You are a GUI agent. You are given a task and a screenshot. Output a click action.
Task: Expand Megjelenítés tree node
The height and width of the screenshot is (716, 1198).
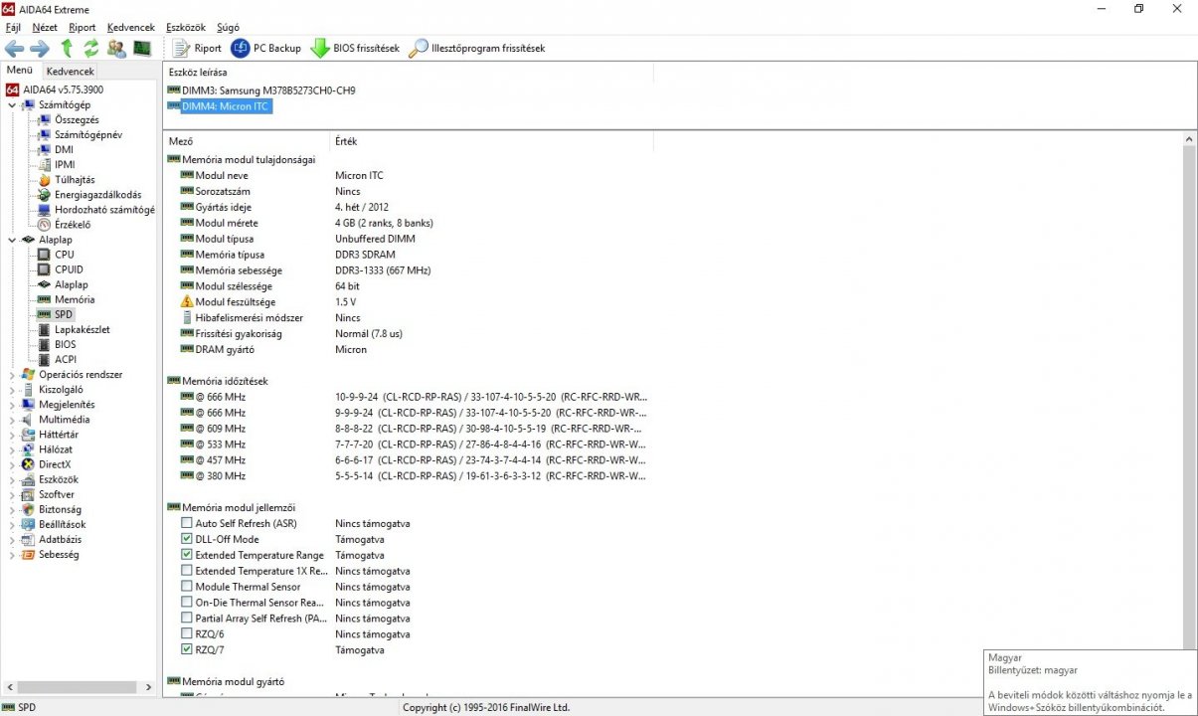(12, 405)
